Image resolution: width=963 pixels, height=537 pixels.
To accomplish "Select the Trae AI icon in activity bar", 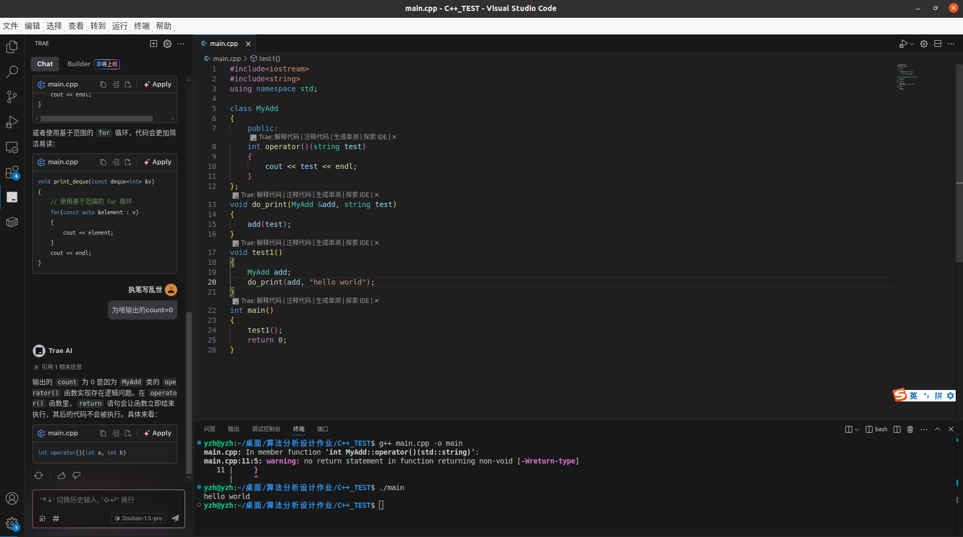I will point(11,197).
